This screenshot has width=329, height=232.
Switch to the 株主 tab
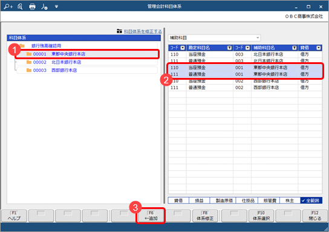click(290, 201)
